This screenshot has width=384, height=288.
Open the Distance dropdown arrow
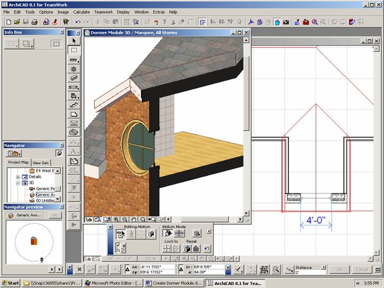324,267
